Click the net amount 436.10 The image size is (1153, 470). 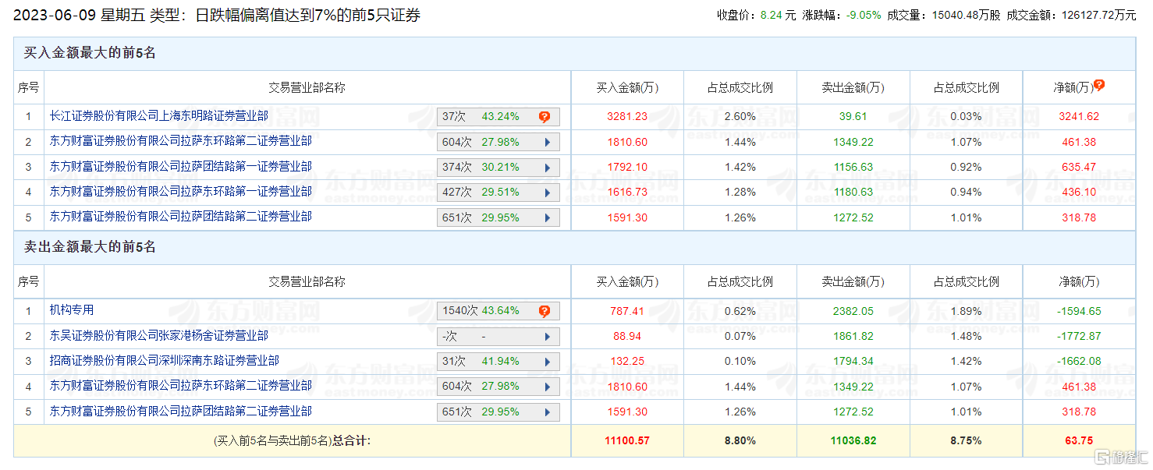1079,193
